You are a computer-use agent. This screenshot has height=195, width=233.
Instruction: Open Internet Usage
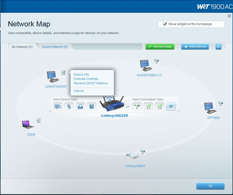pos(160,47)
